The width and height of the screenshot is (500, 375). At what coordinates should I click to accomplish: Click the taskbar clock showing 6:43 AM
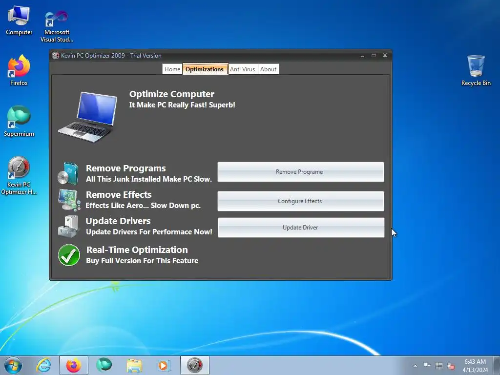(475, 366)
